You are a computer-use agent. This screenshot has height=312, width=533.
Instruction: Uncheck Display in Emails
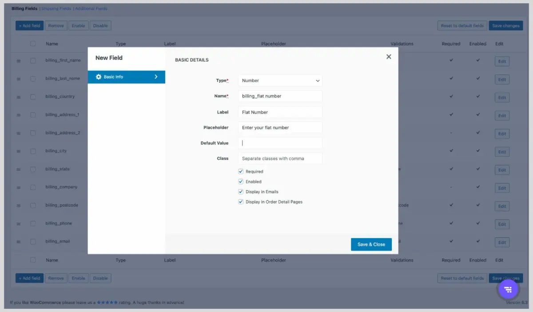click(241, 192)
